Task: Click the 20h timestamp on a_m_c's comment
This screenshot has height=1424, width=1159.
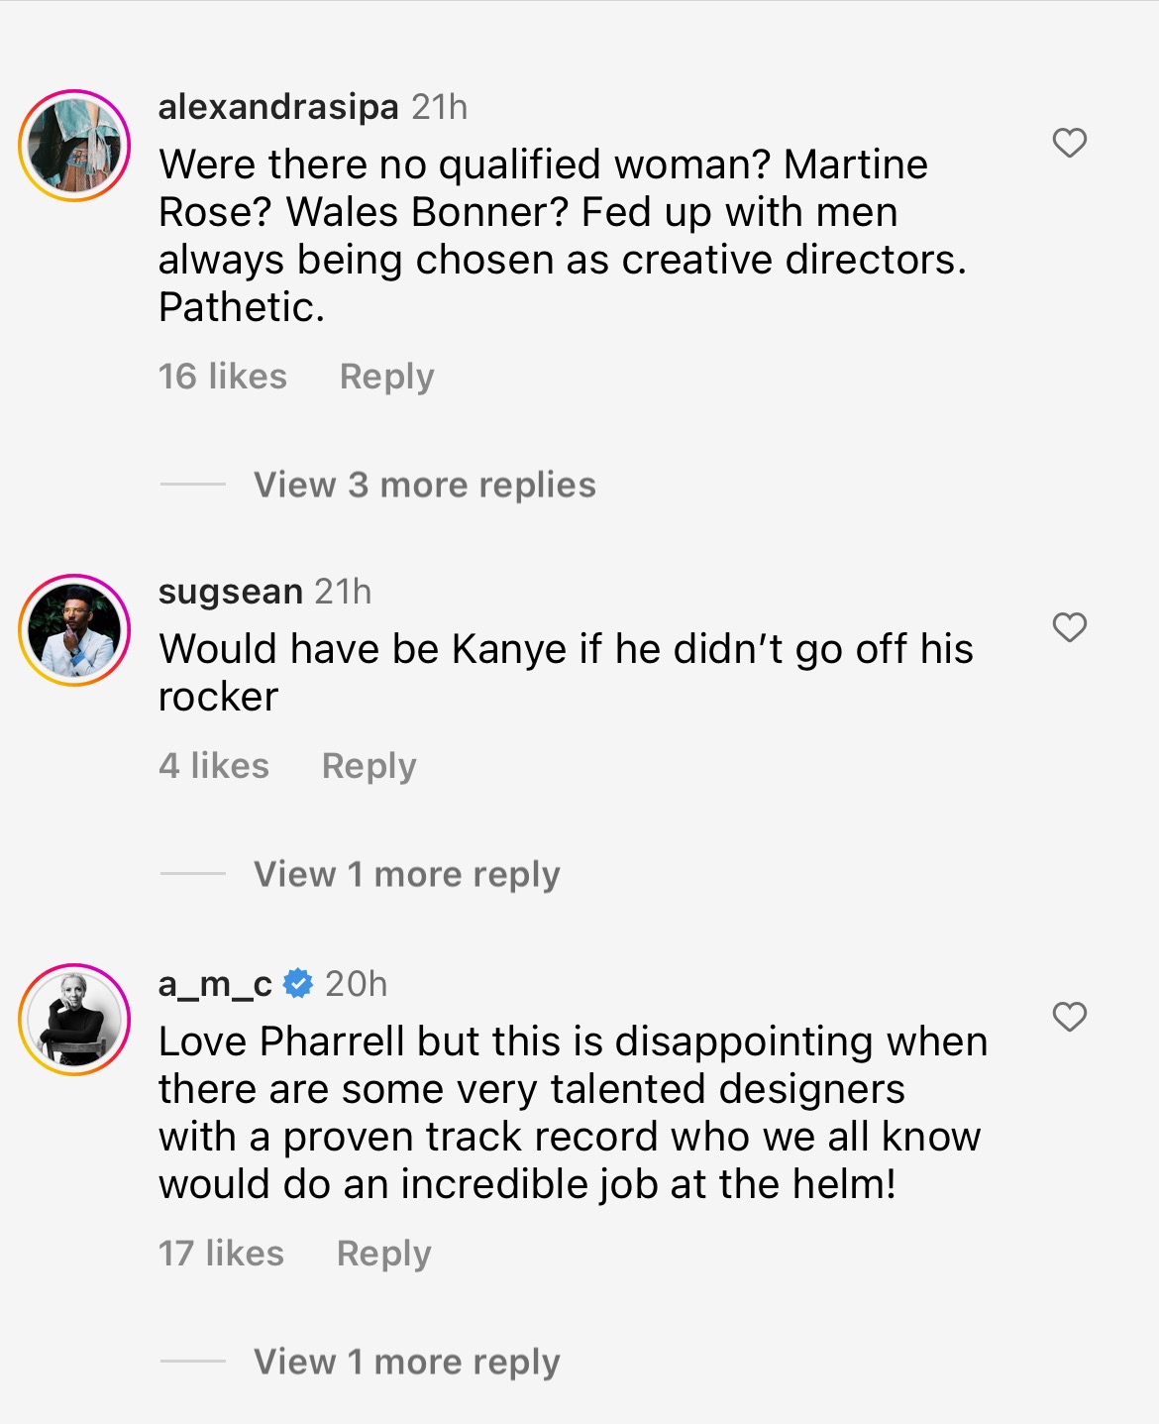Action: point(357,984)
